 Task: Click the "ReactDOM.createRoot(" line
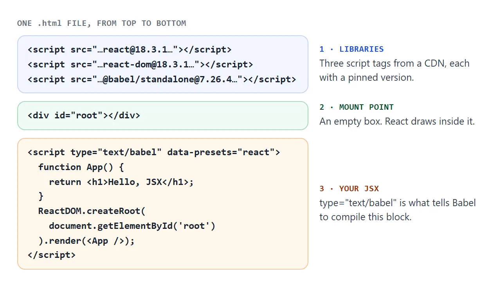pos(92,211)
